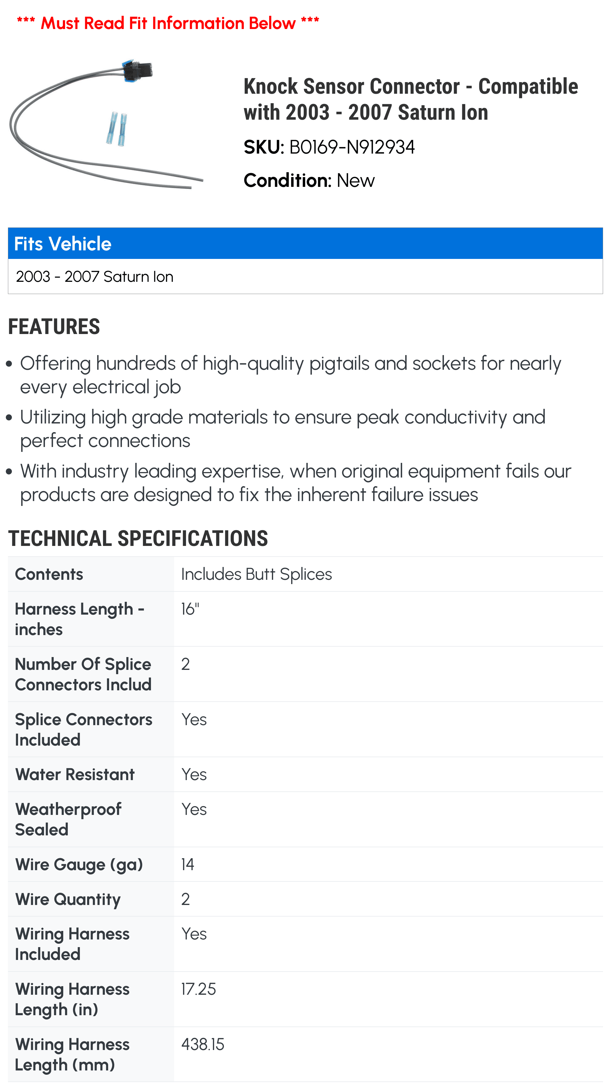Click the bullet about high grade materials
Screen dimensions: 611x1090
[282, 429]
